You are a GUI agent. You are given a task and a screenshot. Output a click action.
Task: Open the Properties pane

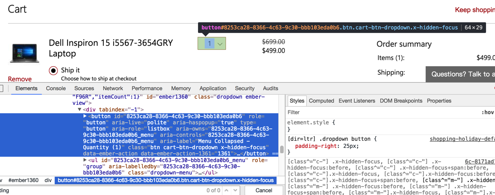point(439,101)
